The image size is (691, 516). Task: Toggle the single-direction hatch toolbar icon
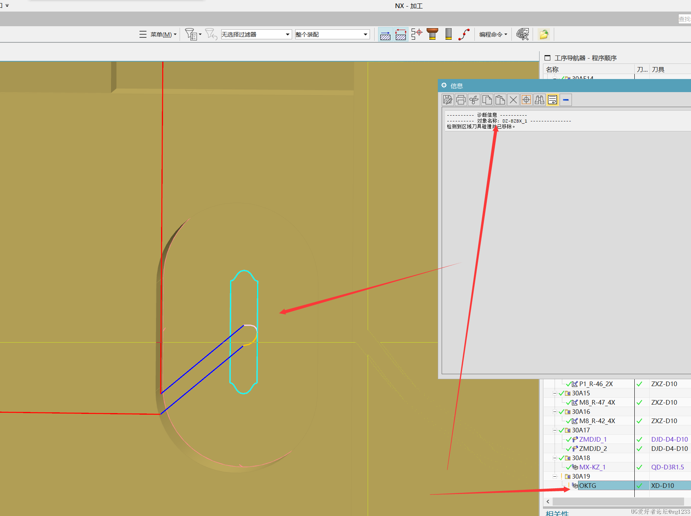tap(385, 34)
